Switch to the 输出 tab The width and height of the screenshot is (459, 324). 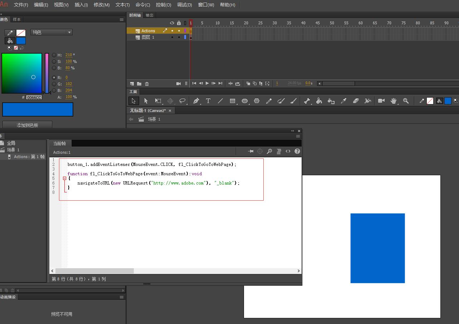[x=150, y=15]
